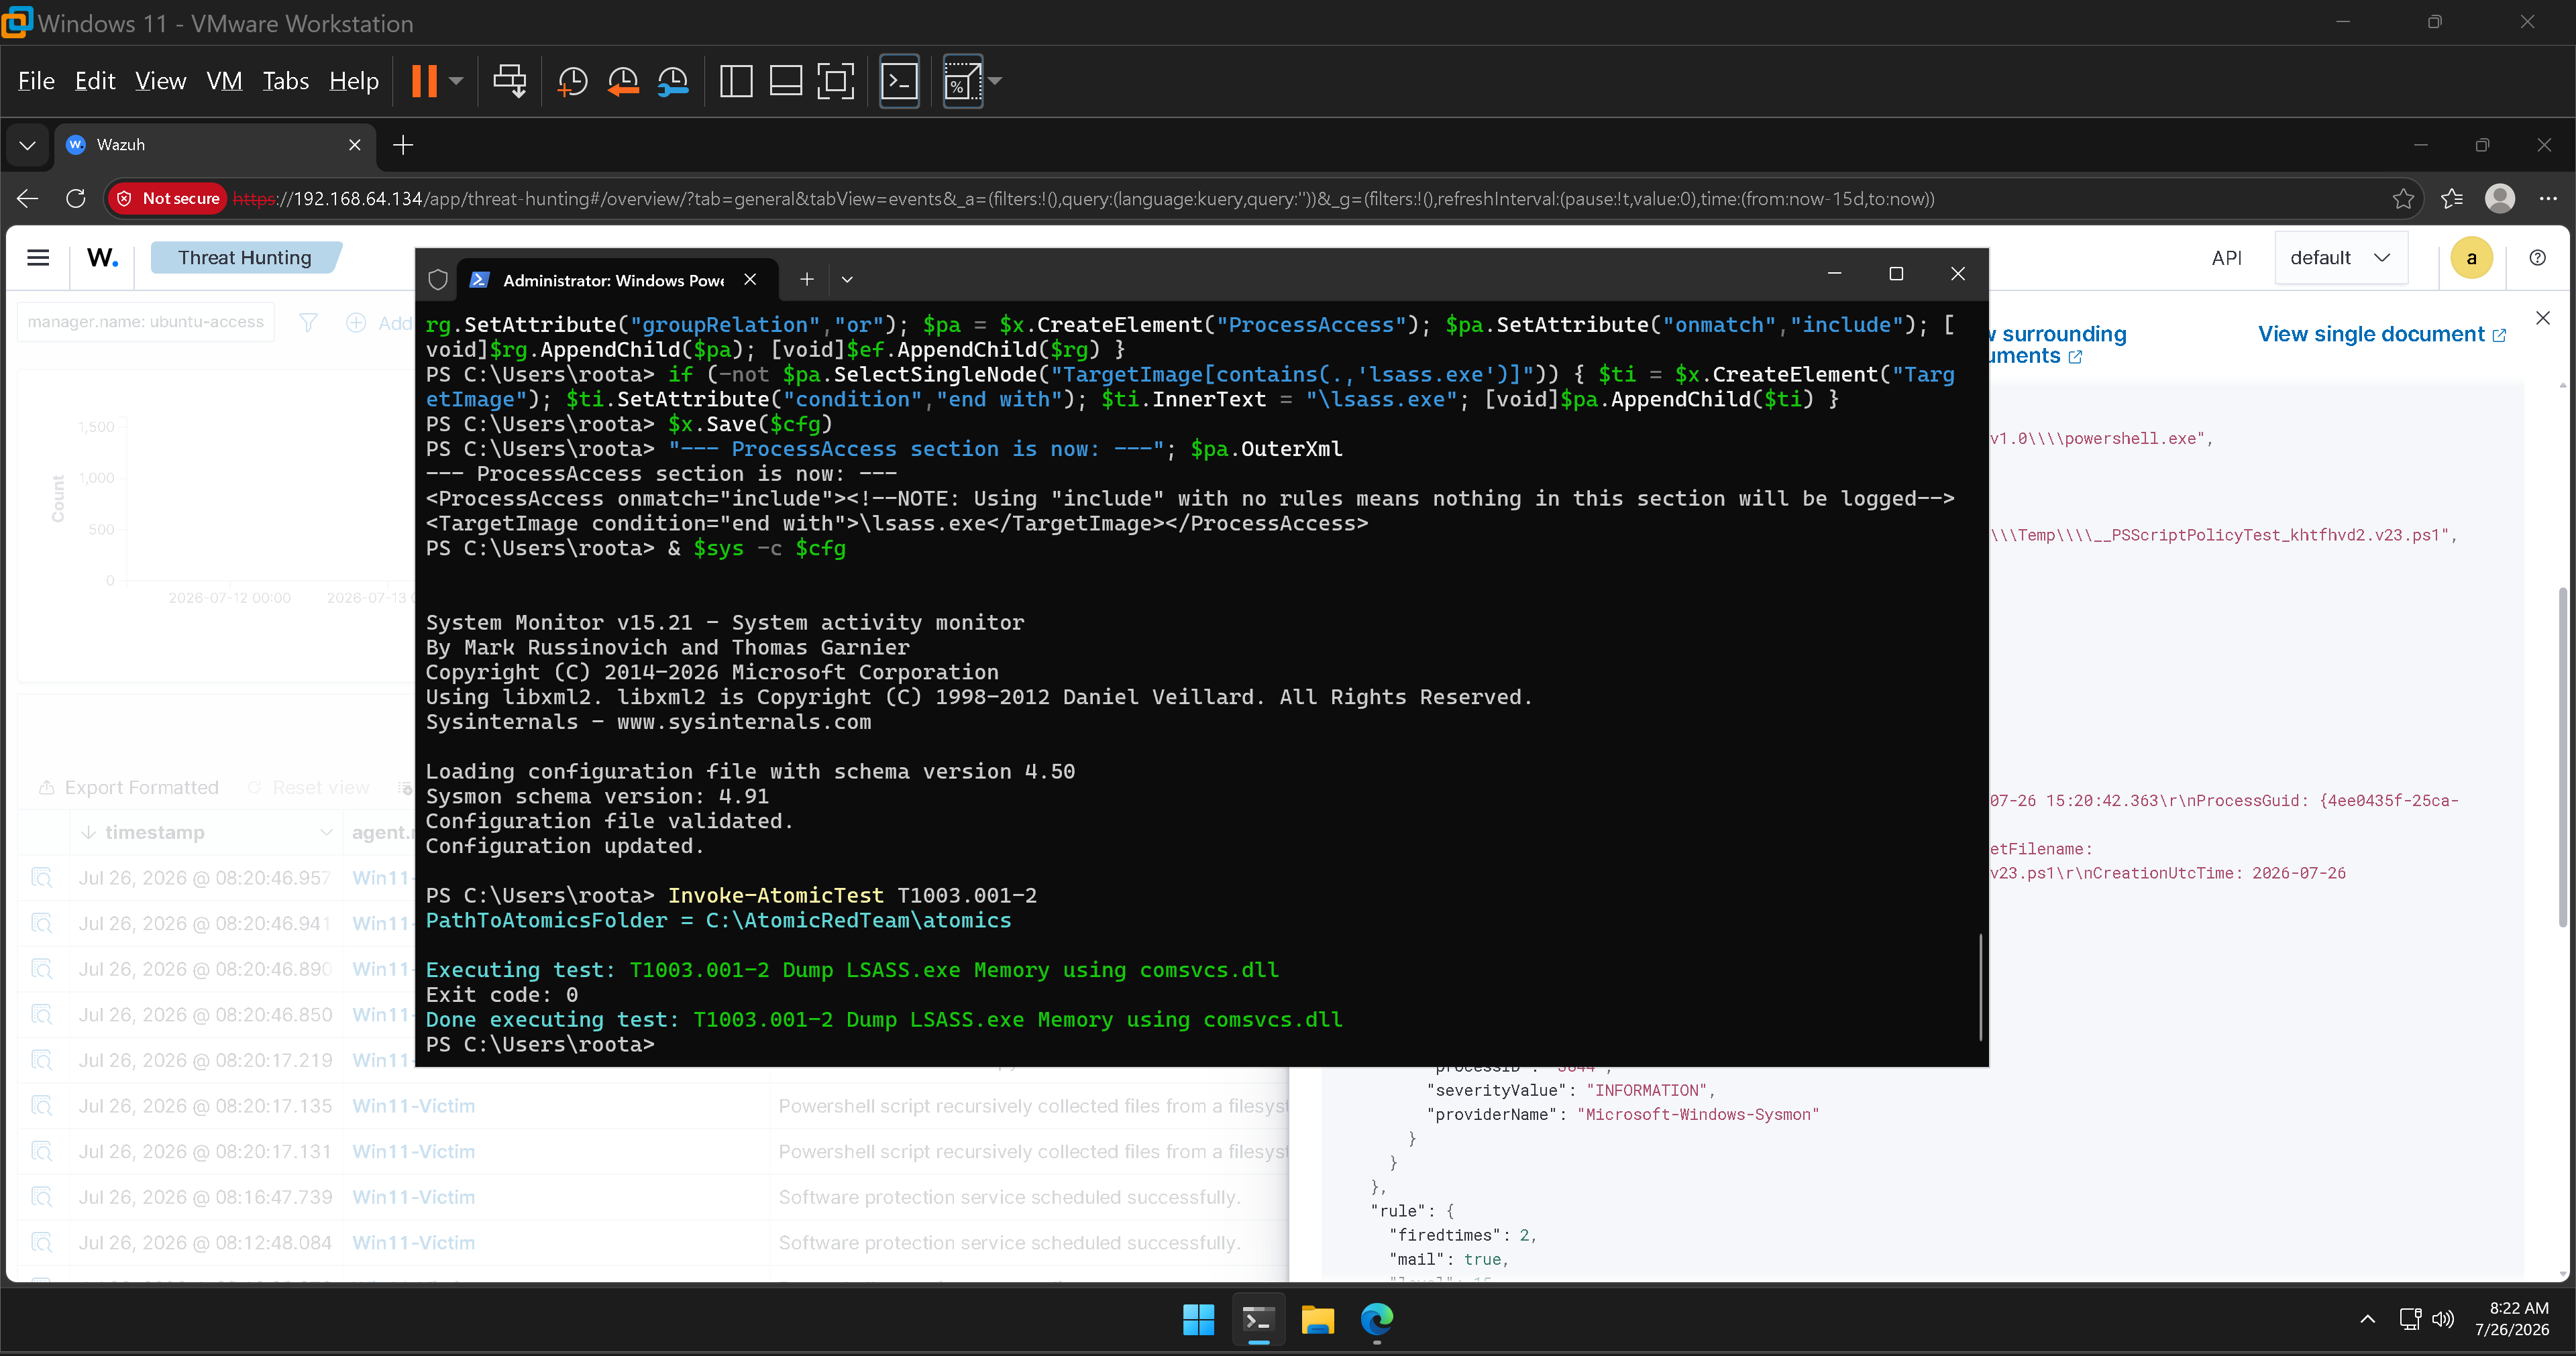
Task: Open the VMware console view icon
Action: 899,81
